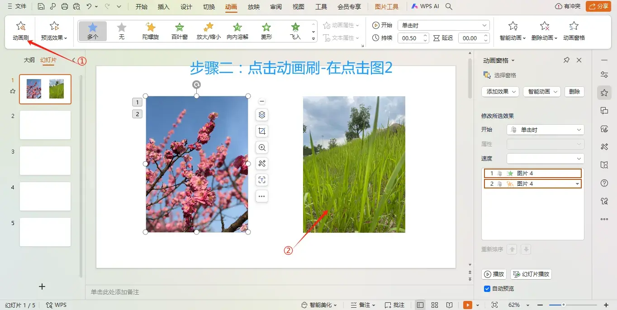The height and width of the screenshot is (310, 617).
Task: Apply the 飞入 fly-in animation
Action: tap(295, 32)
